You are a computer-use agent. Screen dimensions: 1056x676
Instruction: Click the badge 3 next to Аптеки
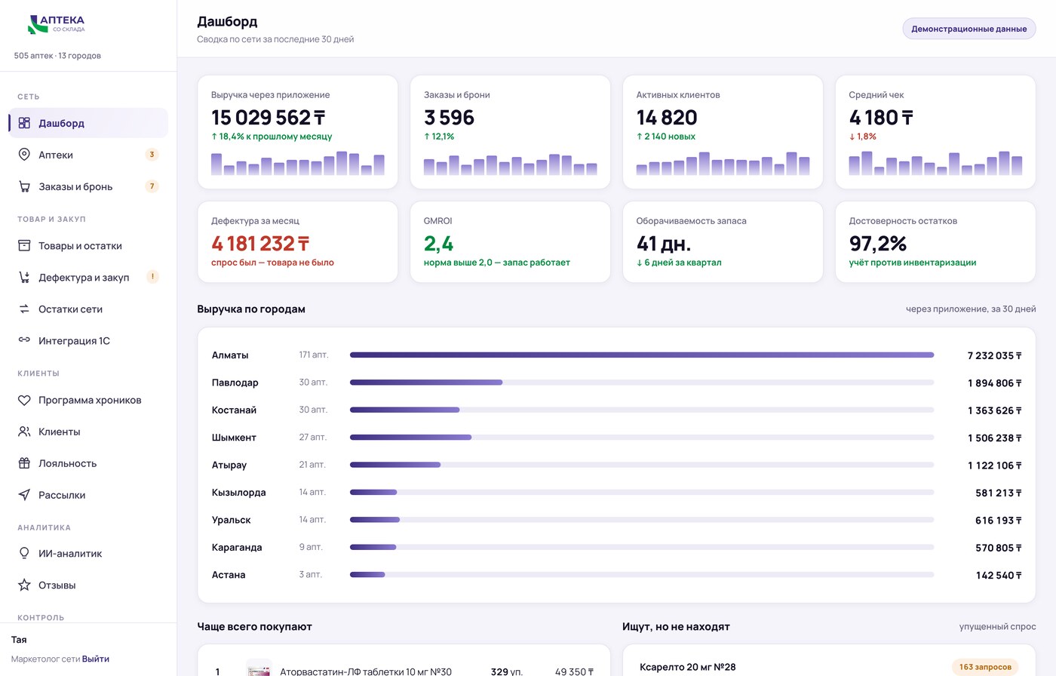(152, 155)
